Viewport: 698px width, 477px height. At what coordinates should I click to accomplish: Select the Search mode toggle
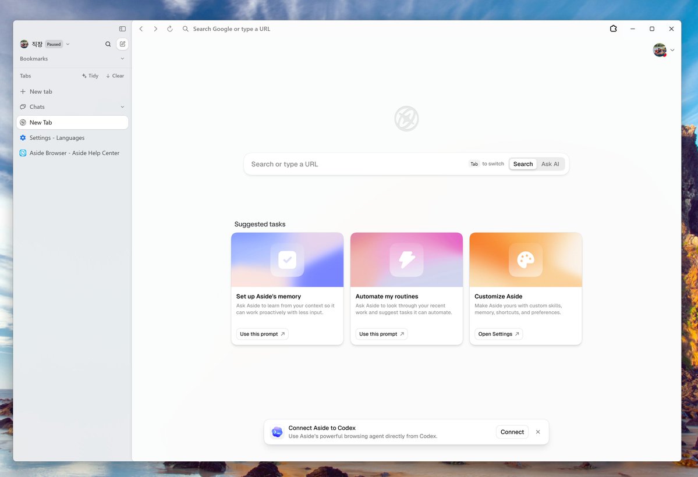click(523, 164)
